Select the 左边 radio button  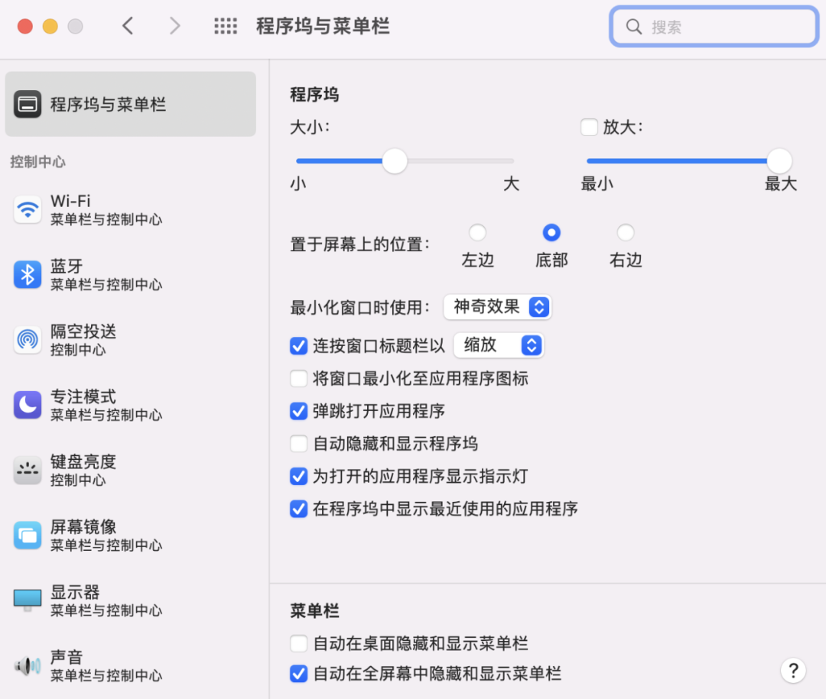[x=477, y=232]
